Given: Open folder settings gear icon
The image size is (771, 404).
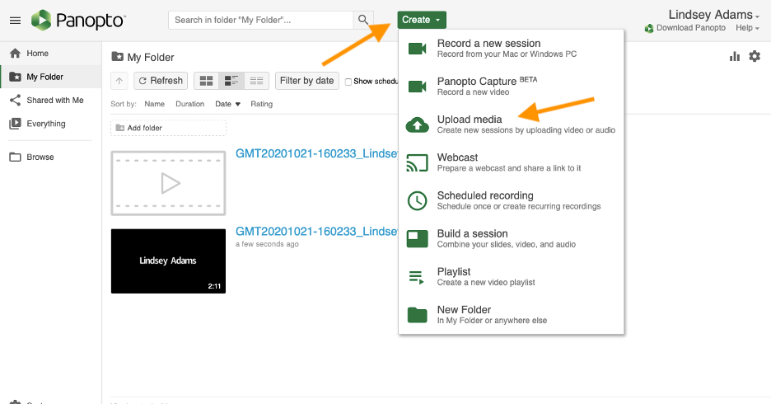Looking at the screenshot, I should click(755, 57).
